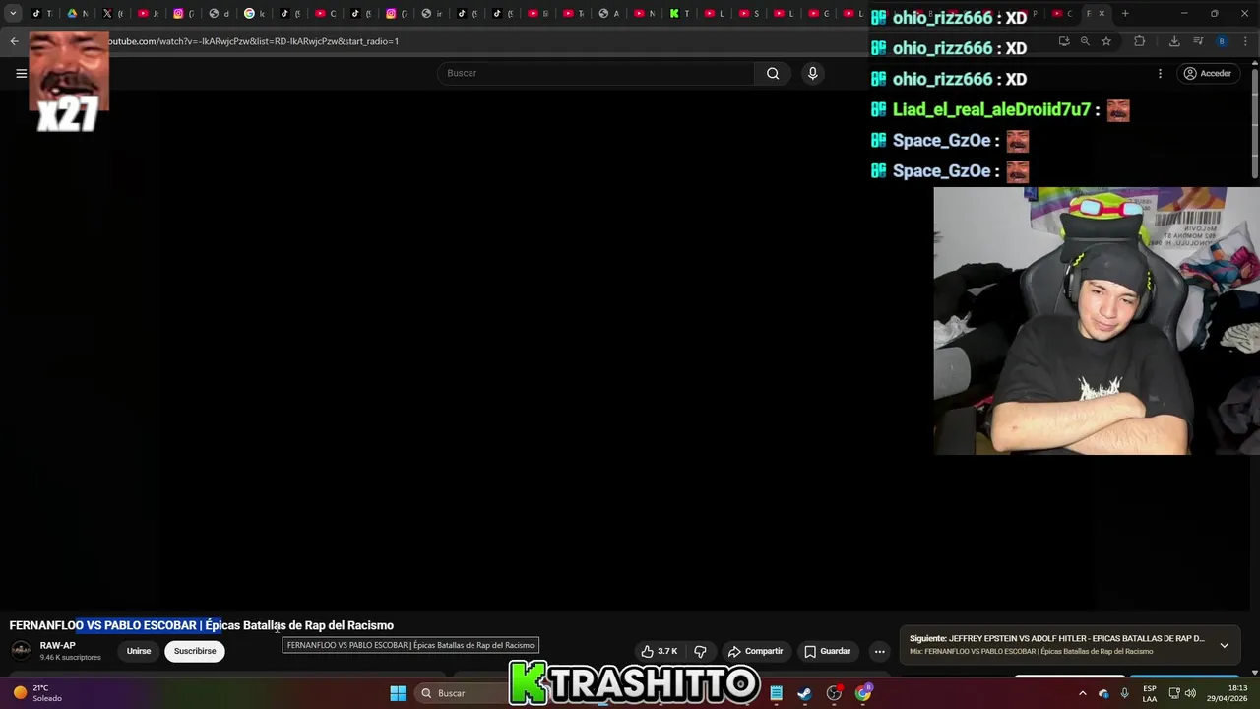Click 9.46 K suscriptores text
This screenshot has height=709, width=1260.
click(71, 658)
